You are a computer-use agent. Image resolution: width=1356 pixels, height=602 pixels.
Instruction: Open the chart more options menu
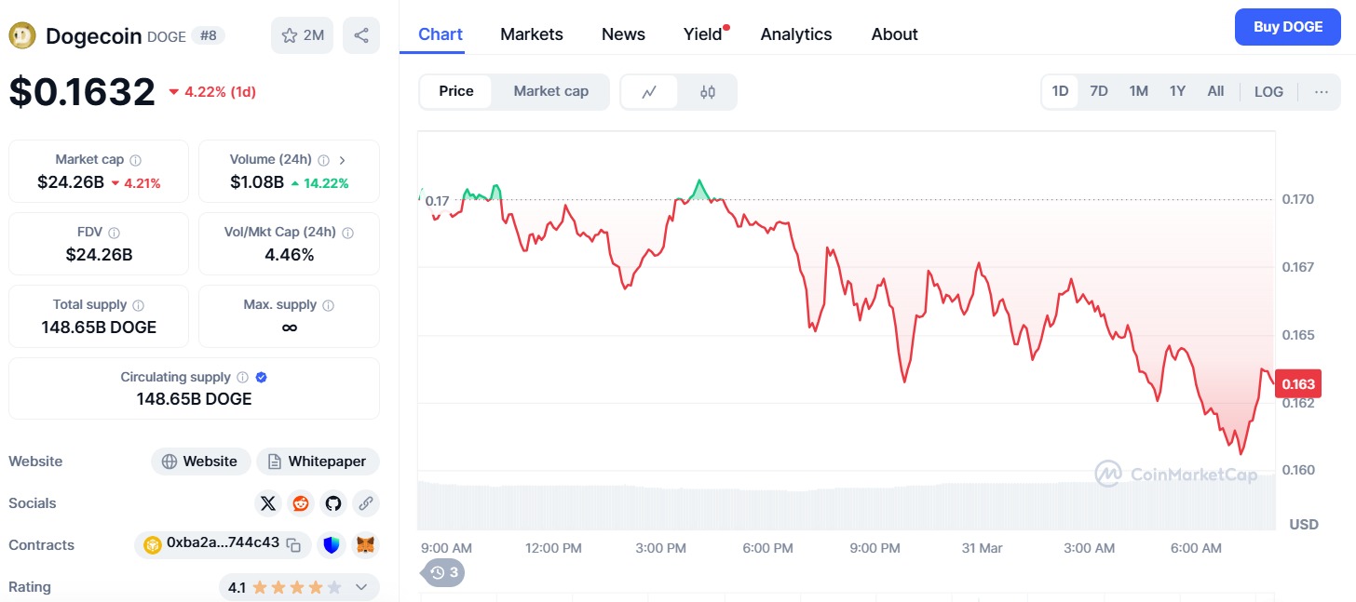click(x=1321, y=91)
